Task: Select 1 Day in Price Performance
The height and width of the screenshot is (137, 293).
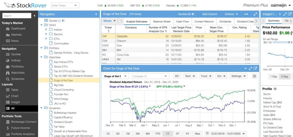Action: point(274,76)
